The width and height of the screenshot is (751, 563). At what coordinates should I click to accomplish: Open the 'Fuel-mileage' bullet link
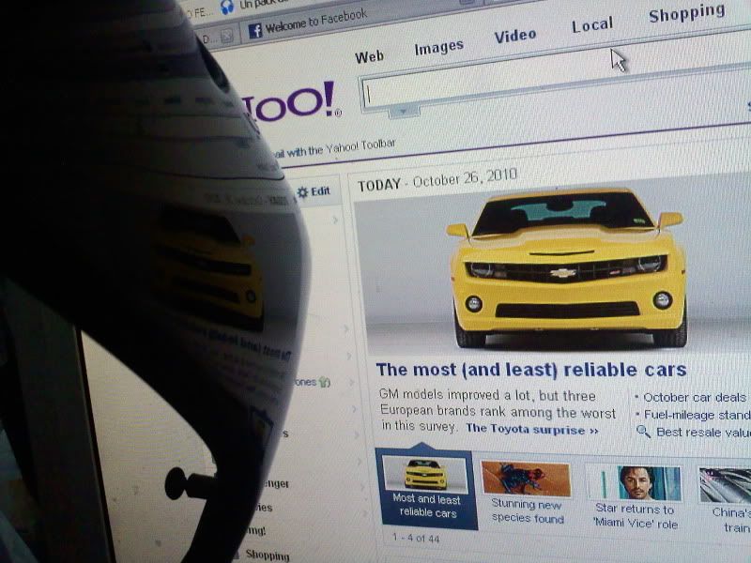[x=697, y=415]
